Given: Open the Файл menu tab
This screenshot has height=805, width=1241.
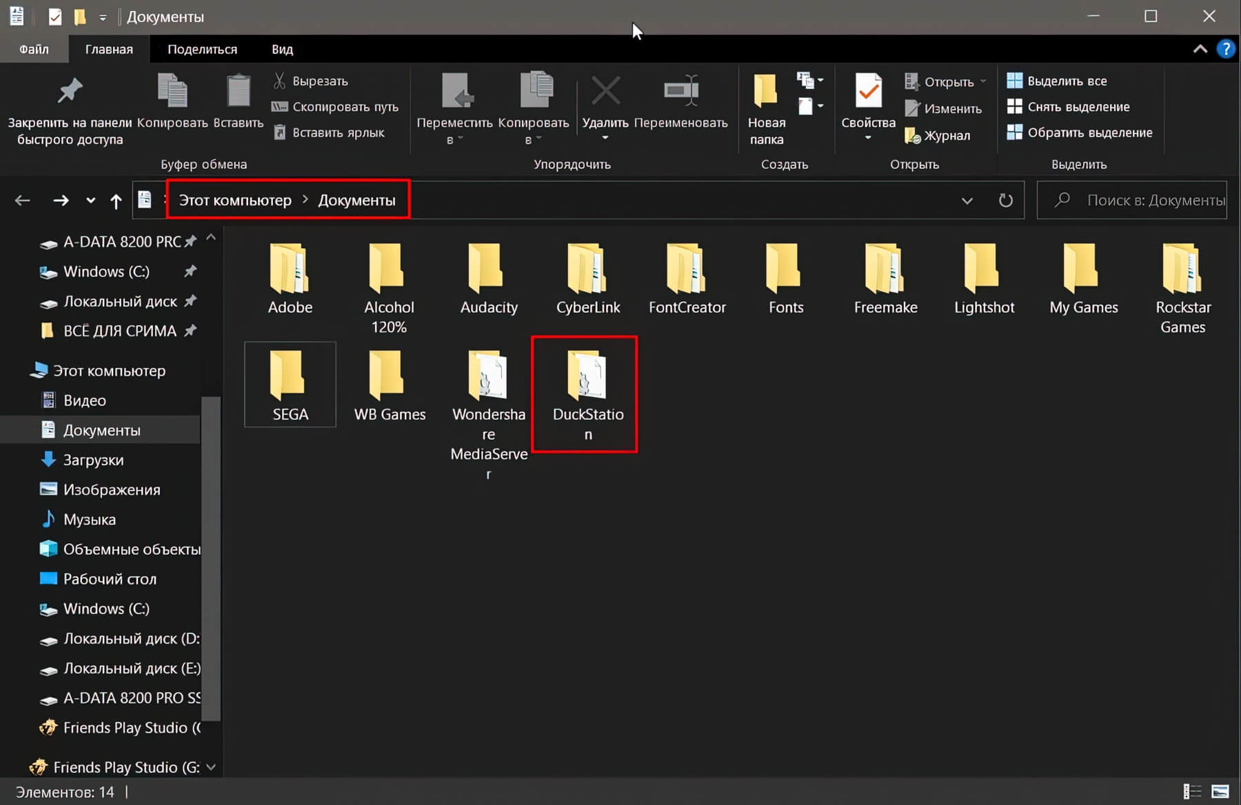Looking at the screenshot, I should point(34,49).
